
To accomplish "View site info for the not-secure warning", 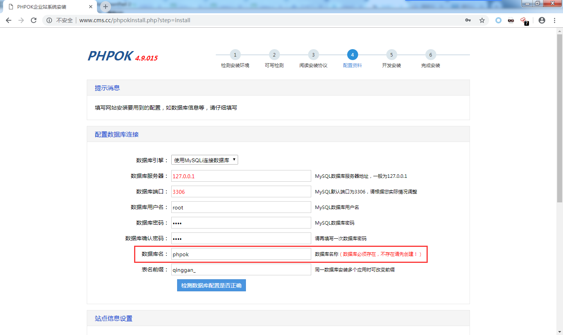I will point(60,20).
